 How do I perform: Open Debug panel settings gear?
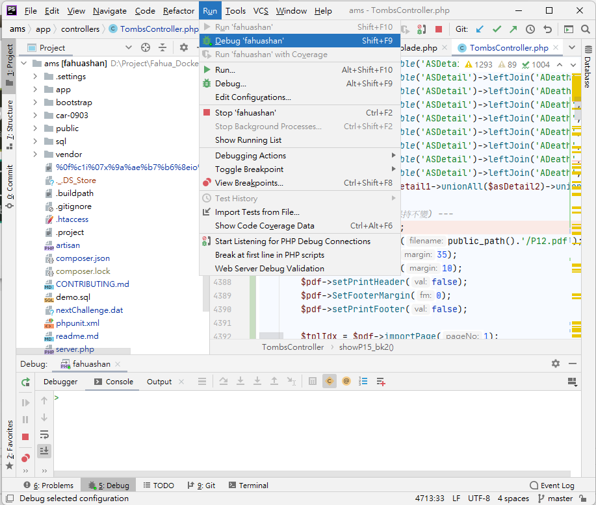pos(556,364)
